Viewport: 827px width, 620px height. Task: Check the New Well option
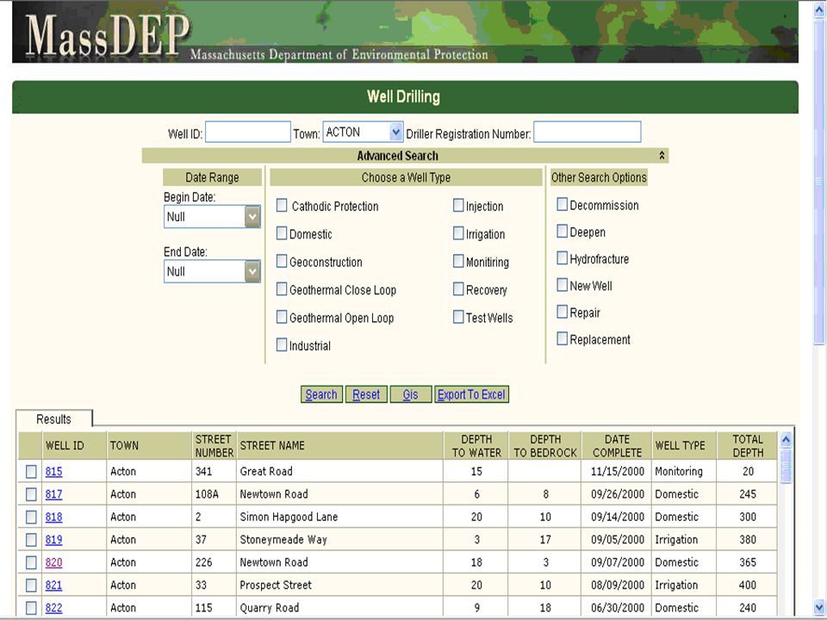pyautogui.click(x=563, y=285)
